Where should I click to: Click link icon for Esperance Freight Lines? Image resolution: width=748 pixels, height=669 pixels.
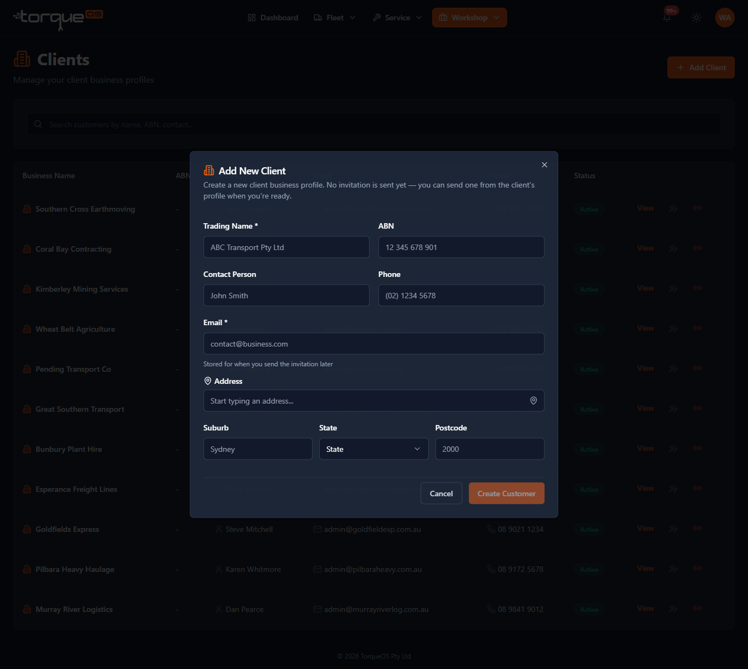coord(698,488)
